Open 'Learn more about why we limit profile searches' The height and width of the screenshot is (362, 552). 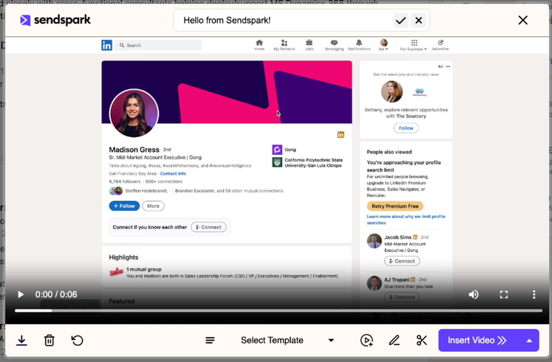406,219
